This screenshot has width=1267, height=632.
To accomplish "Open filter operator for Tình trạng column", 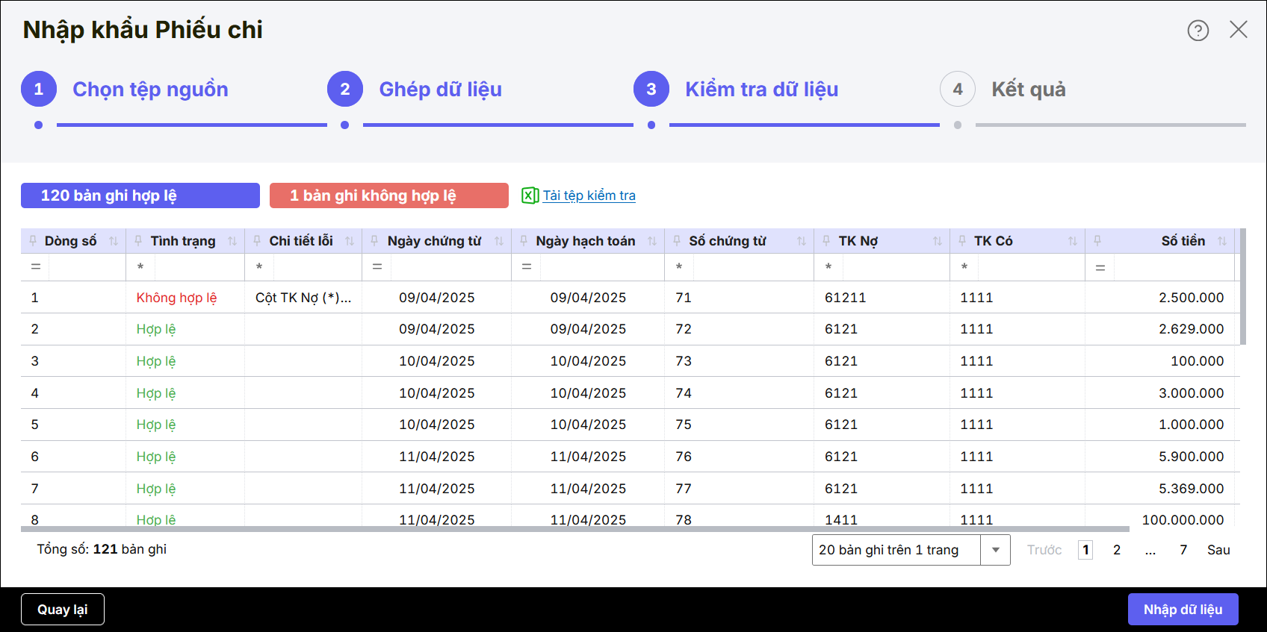I will click(x=140, y=267).
